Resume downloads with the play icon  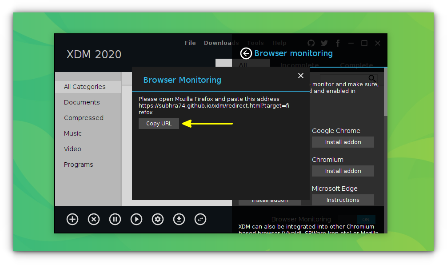tap(136, 219)
